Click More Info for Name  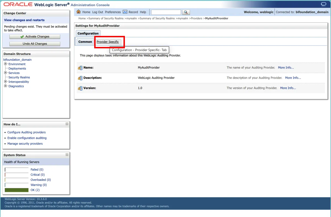coord(286,68)
